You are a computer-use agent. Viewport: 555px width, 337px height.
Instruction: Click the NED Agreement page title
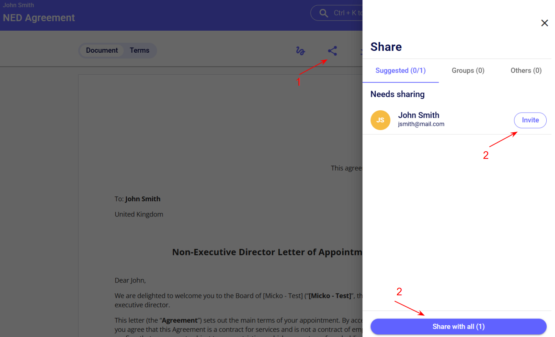(x=39, y=18)
